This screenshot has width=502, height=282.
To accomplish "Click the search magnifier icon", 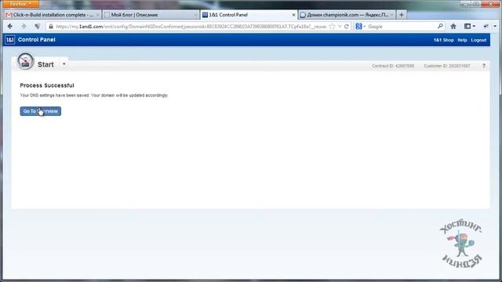I will [x=440, y=26].
